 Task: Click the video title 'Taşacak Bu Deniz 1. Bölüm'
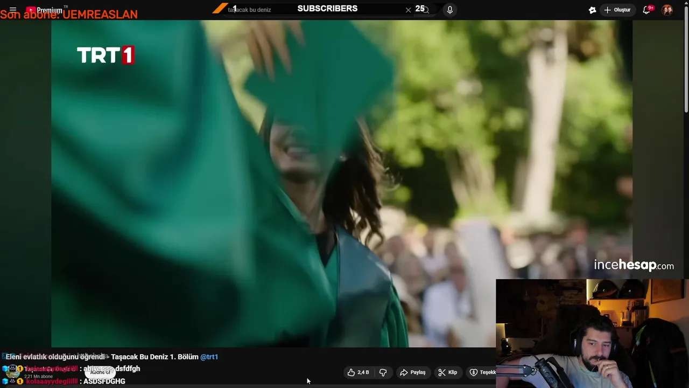tap(155, 357)
